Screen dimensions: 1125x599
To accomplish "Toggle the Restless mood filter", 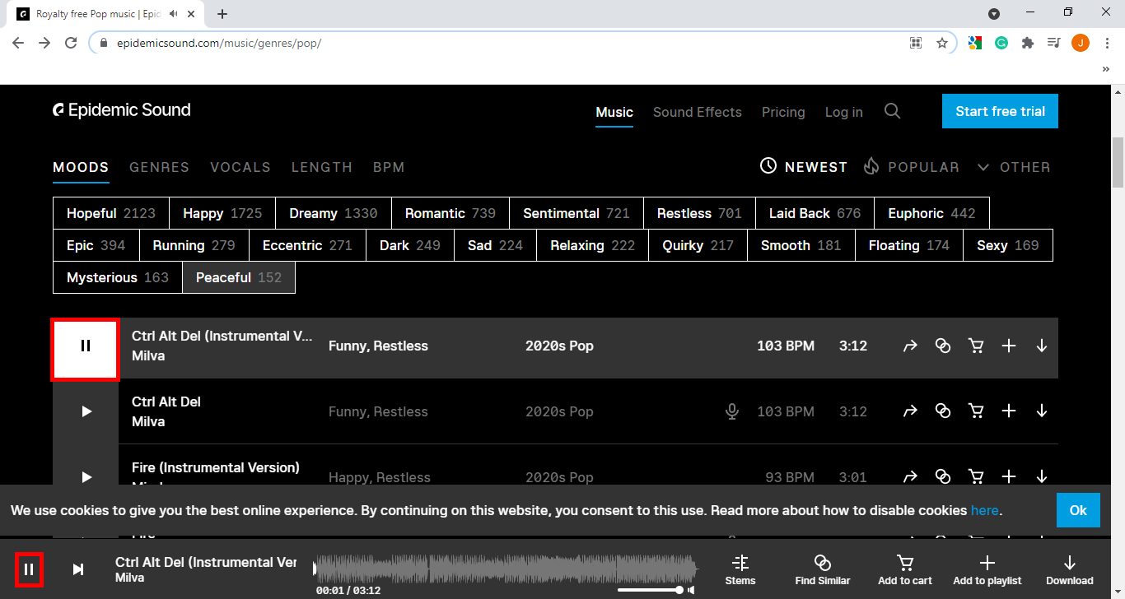I will pyautogui.click(x=699, y=213).
